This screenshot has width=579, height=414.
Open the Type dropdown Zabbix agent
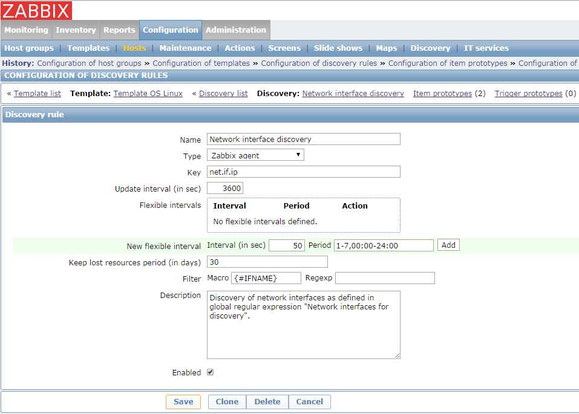point(255,155)
